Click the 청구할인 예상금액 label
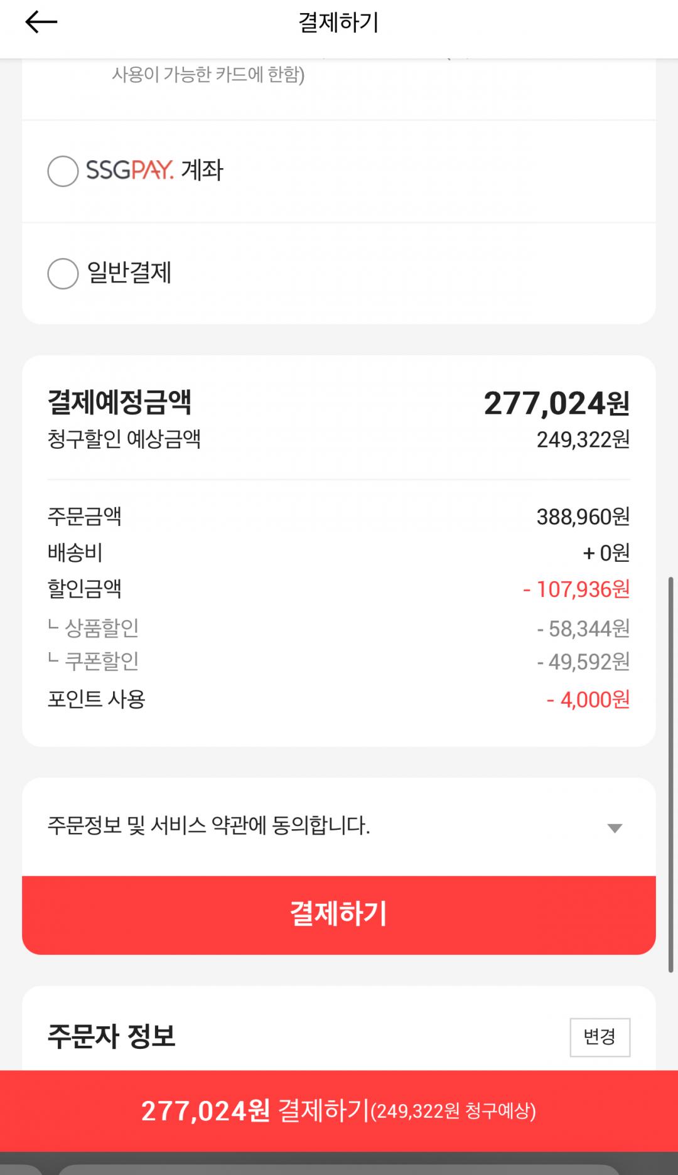This screenshot has width=678, height=1175. pyautogui.click(x=124, y=439)
